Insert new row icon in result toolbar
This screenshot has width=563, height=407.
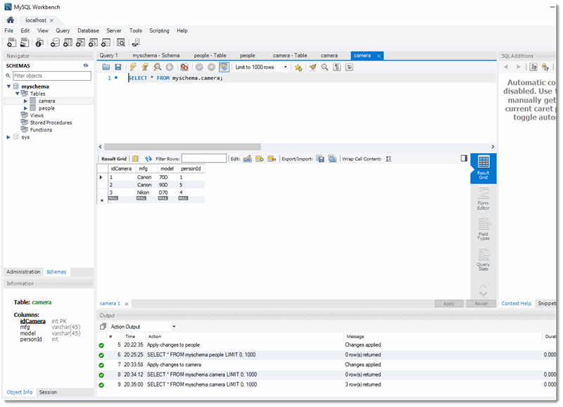[x=260, y=158]
